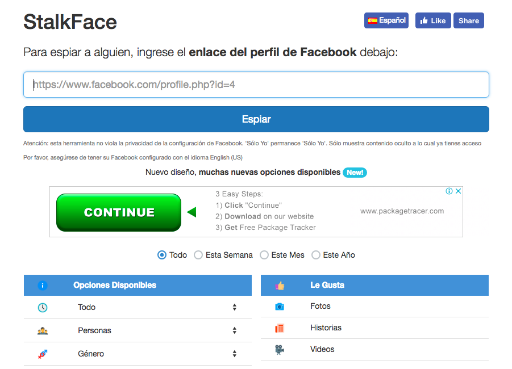
Task: Focus the Facebook profile URL field
Action: point(256,85)
